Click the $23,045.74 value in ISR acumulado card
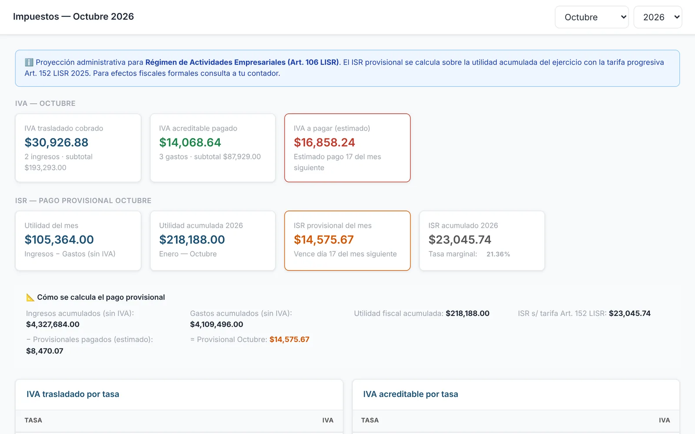The height and width of the screenshot is (434, 695). [460, 240]
